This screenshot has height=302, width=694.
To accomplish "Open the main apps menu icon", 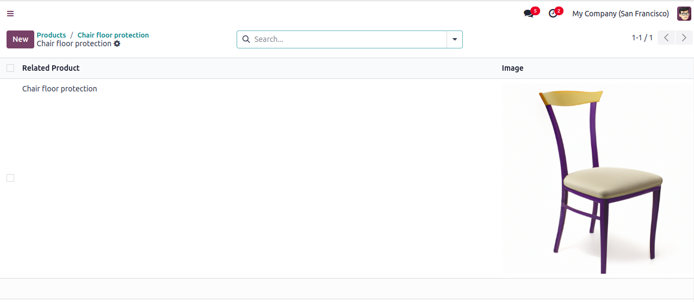I will pos(10,14).
